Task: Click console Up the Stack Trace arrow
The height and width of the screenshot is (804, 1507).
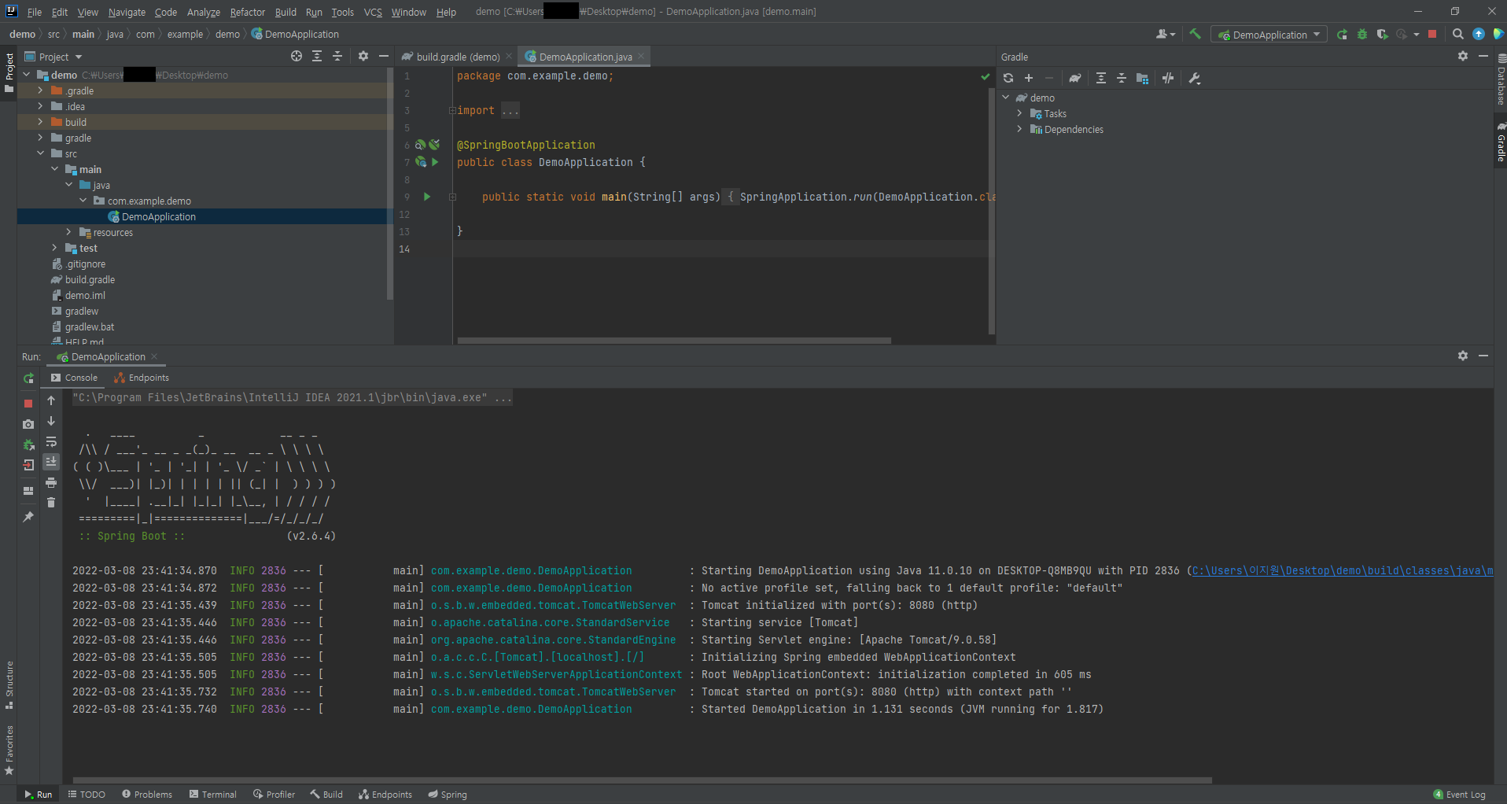Action: click(x=51, y=400)
